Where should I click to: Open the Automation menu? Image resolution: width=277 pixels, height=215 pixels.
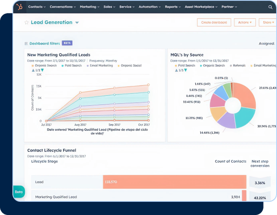150,7
